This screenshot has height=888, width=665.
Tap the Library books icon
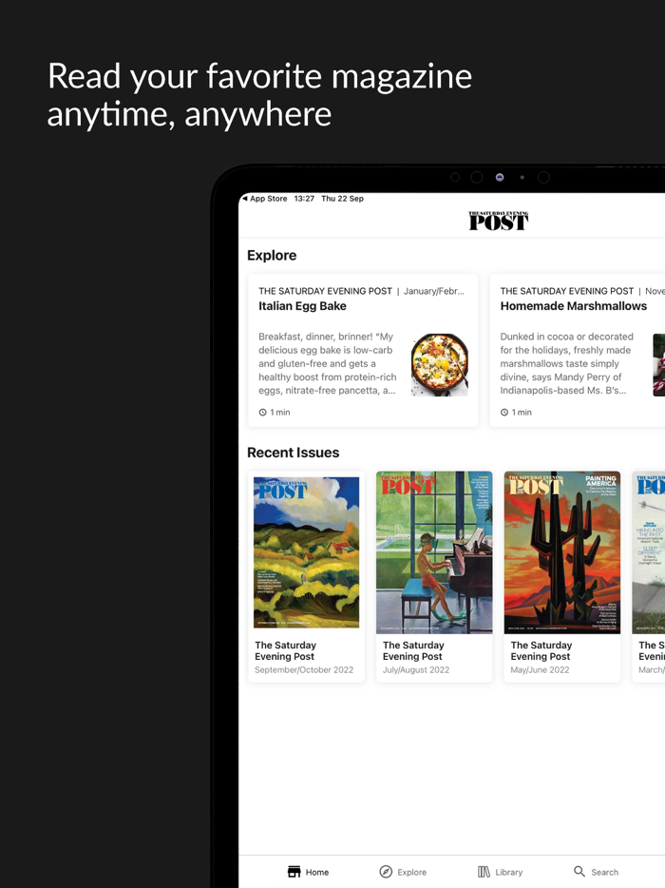484,872
